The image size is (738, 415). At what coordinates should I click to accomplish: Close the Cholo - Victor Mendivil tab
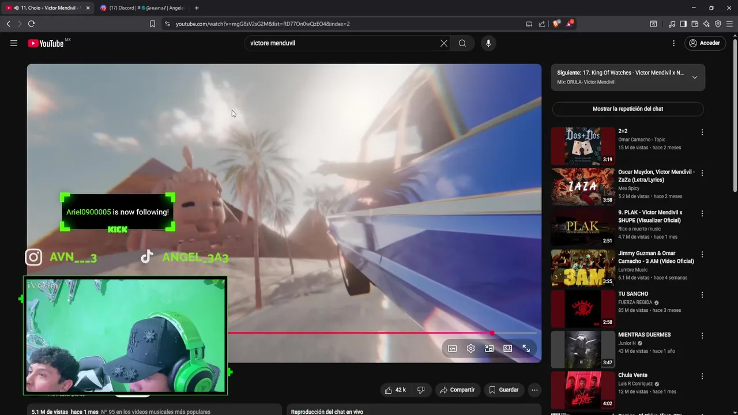[x=88, y=8]
